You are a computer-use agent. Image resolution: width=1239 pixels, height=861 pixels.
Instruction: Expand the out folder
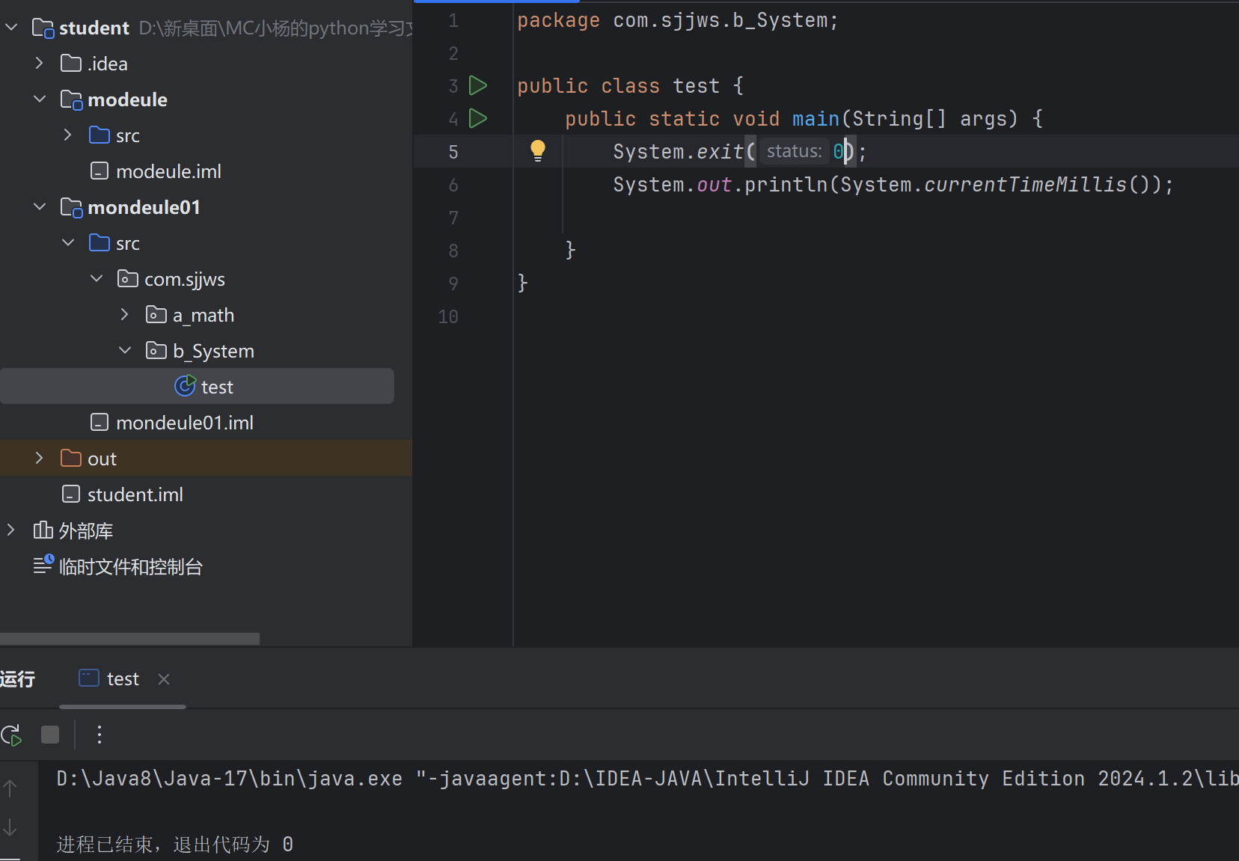[40, 459]
